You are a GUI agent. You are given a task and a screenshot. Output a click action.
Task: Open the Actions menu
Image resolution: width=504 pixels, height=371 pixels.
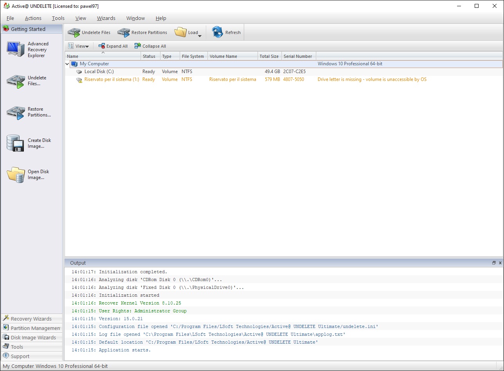coord(33,18)
